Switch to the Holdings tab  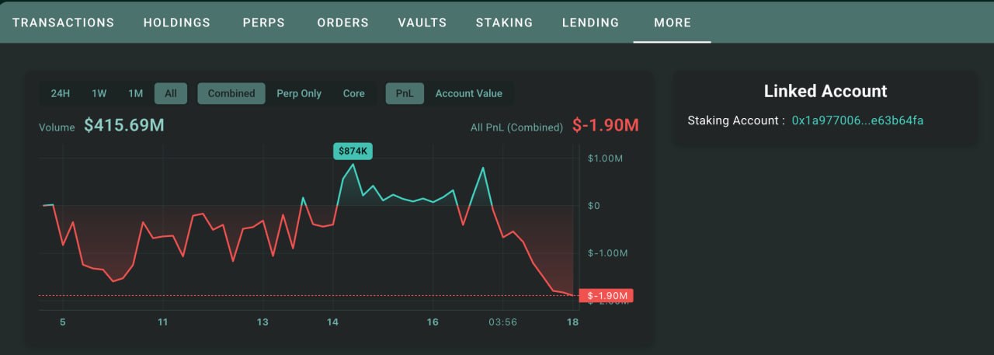coord(177,23)
